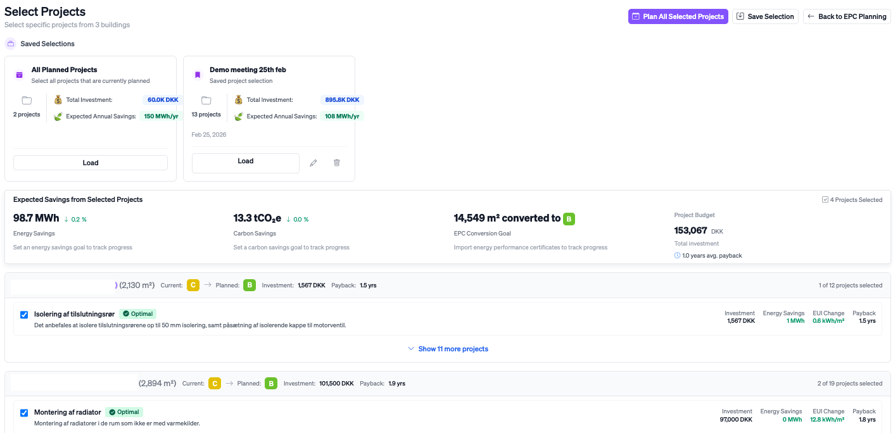The height and width of the screenshot is (433, 893).
Task: Click the trash delete icon on Demo meeting card
Action: tap(337, 163)
